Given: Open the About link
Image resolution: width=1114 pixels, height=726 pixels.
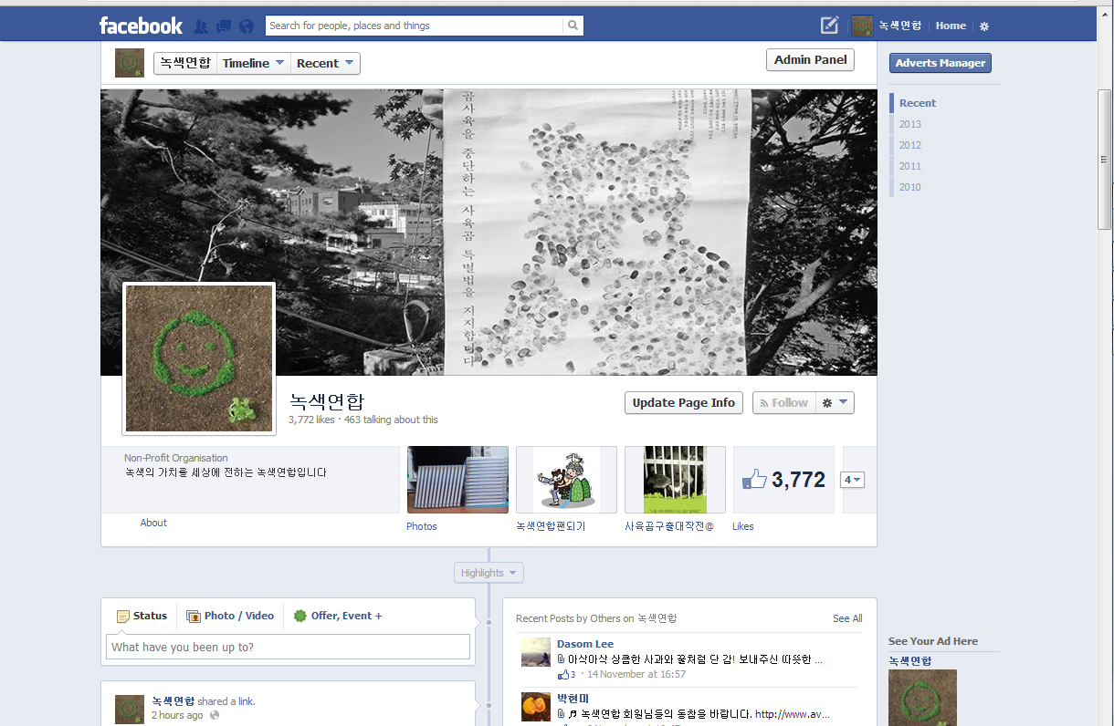Looking at the screenshot, I should click(x=153, y=524).
